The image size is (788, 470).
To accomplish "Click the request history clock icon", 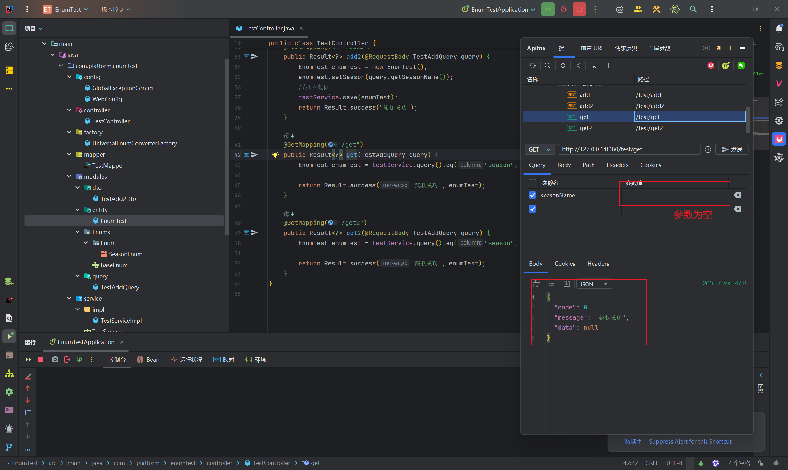I will [708, 149].
